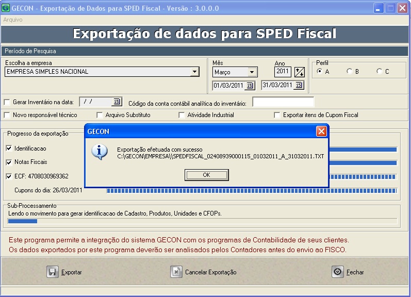The width and height of the screenshot is (411, 297).
Task: Click the inventory date input field
Action: coord(96,102)
